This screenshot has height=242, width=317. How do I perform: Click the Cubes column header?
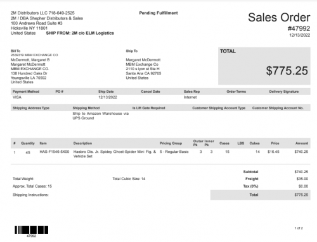click(254, 143)
